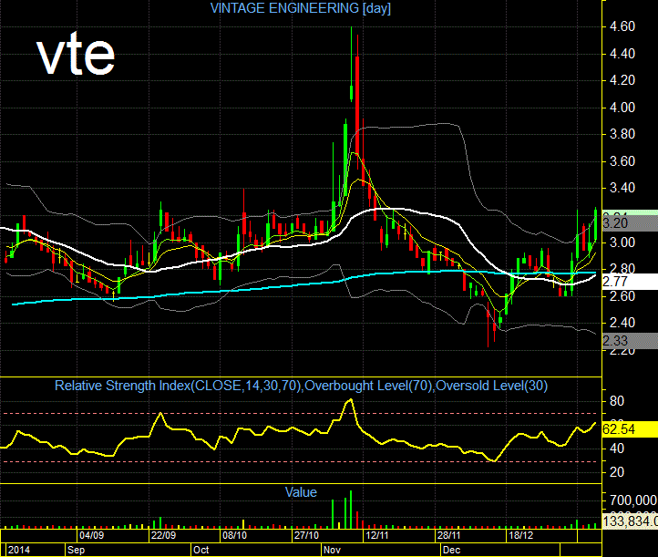Click the 3.80 price axis label
The width and height of the screenshot is (658, 557).
pos(622,134)
